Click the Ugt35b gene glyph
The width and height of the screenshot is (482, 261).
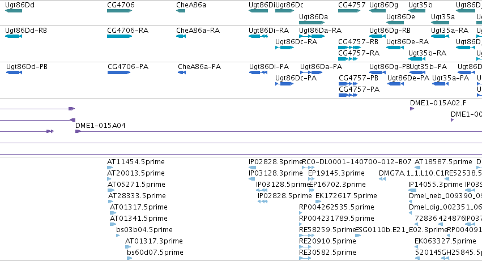(x=417, y=11)
